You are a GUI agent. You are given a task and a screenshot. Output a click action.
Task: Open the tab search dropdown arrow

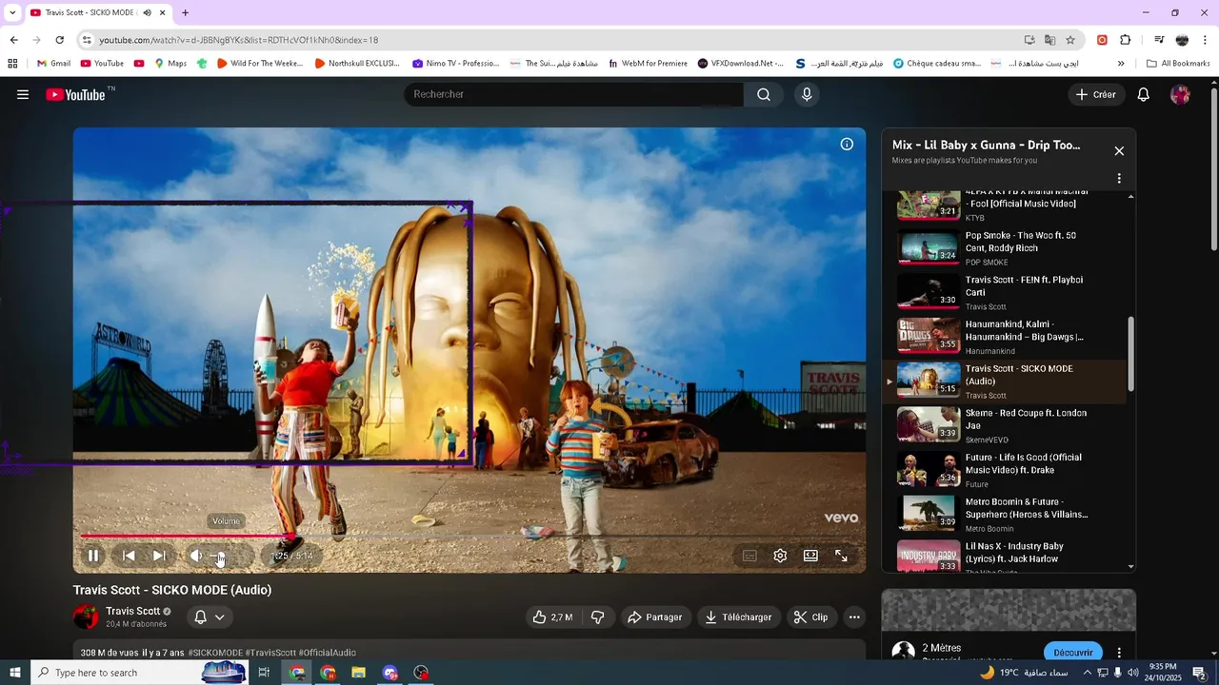tap(11, 12)
